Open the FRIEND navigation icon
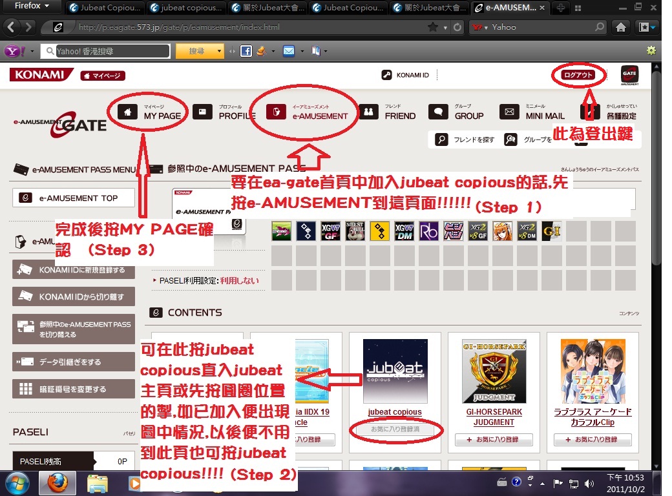 [368, 112]
